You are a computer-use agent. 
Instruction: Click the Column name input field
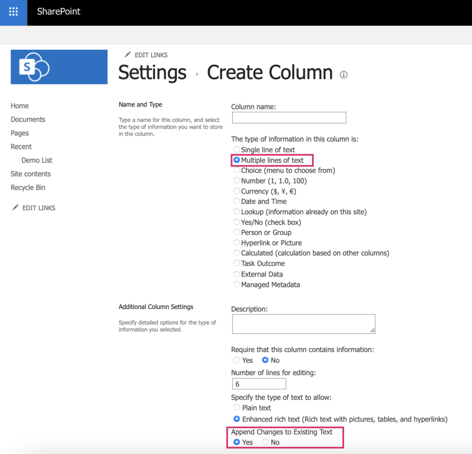pyautogui.click(x=289, y=118)
